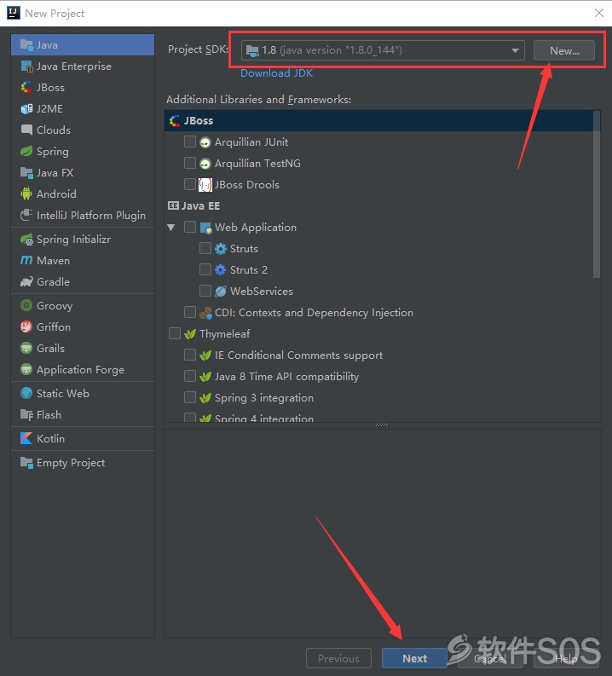Tick the Thymeleaf checkbox
This screenshot has height=676, width=612.
tap(175, 333)
